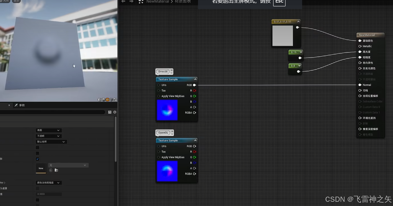The image size is (393, 206).
Task: Uncheck the enabled shadow checkbox
Action: click(x=37, y=159)
